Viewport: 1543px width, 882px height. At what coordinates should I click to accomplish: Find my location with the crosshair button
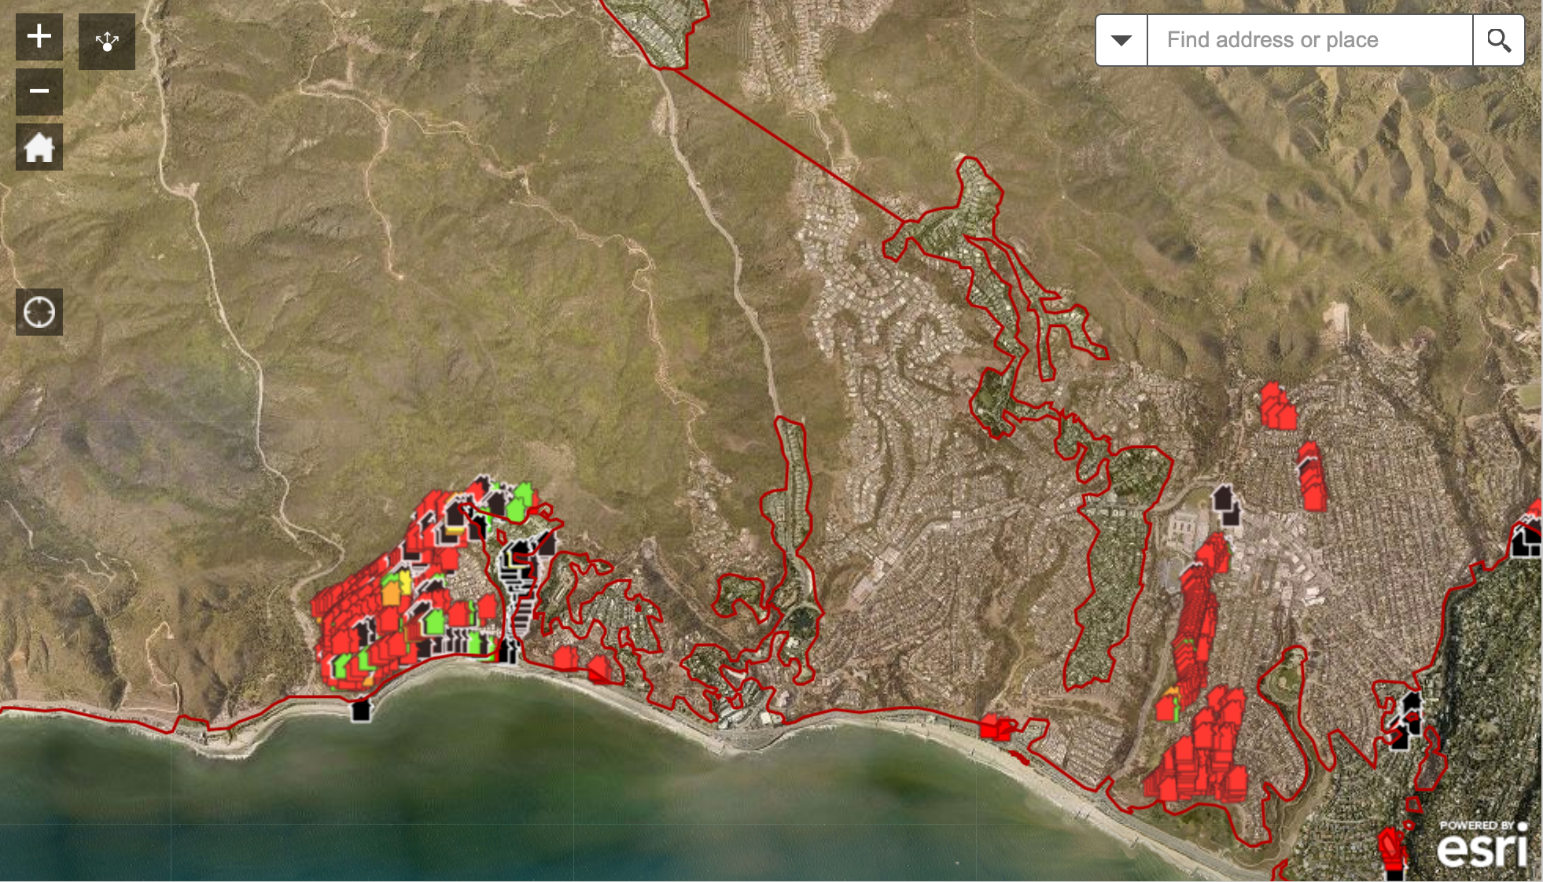(39, 312)
